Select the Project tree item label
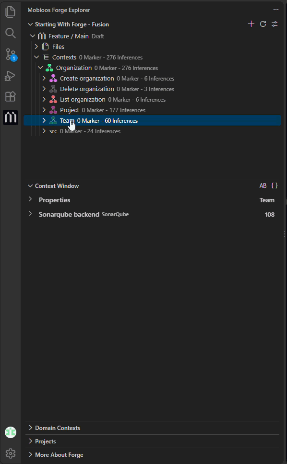287x464 pixels. (x=69, y=110)
